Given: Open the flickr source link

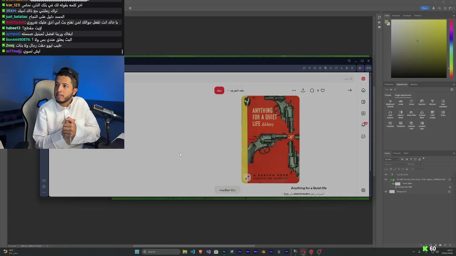Looking at the screenshot, I should click(x=286, y=194).
